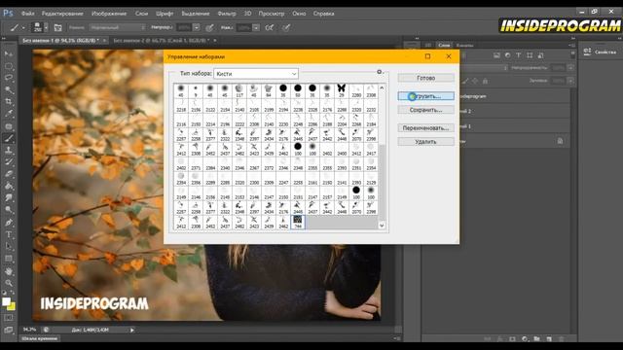623x350 pixels.
Task: Open preset manager gear options menu
Action: coord(380,72)
